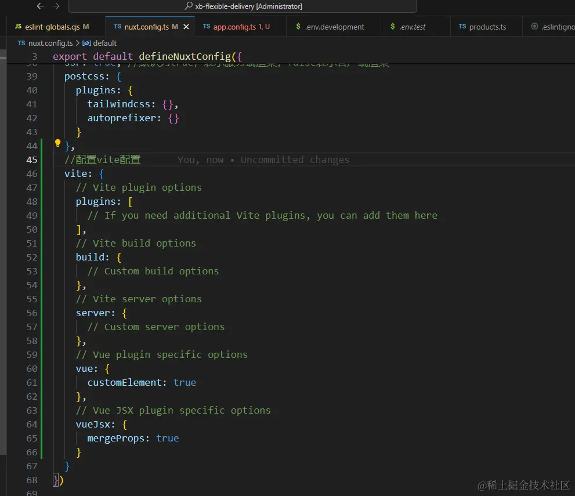Viewport: 575px width, 496px height.
Task: Switch to the products.ts tab
Action: [x=486, y=27]
